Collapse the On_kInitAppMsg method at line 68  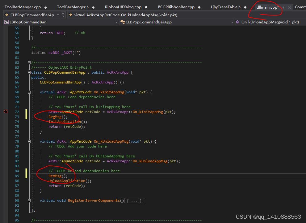(29, 92)
